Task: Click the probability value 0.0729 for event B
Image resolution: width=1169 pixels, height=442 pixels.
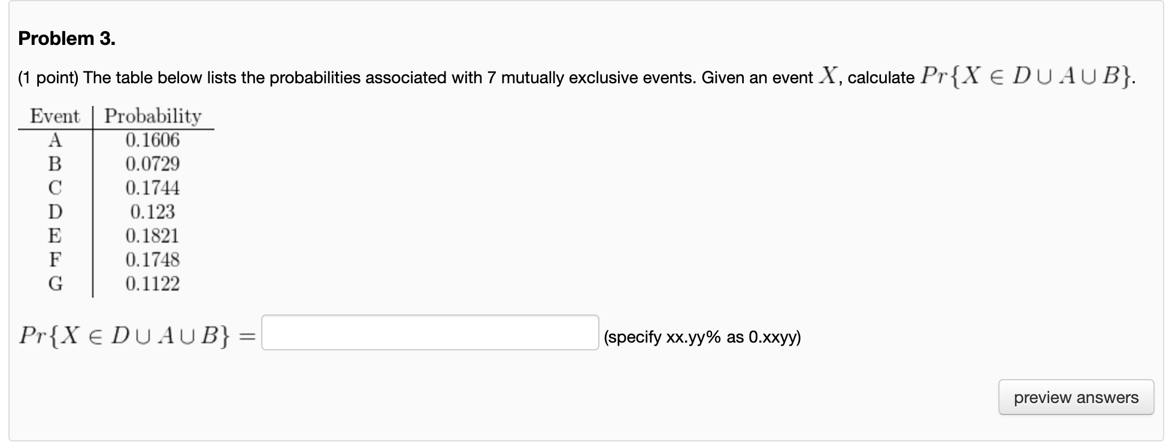Action: (152, 164)
